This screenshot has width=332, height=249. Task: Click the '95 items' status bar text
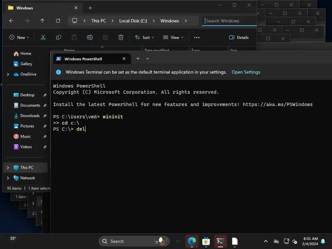(x=14, y=188)
